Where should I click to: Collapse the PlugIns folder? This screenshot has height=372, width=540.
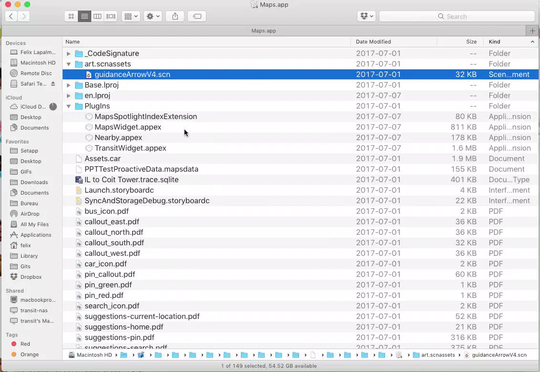click(68, 106)
